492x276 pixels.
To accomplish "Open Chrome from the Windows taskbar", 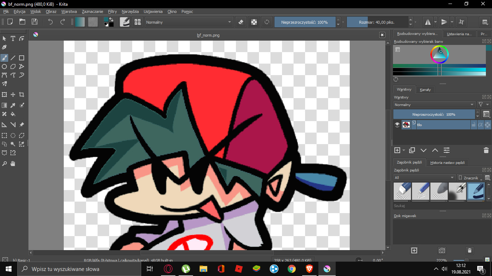I will coord(292,269).
